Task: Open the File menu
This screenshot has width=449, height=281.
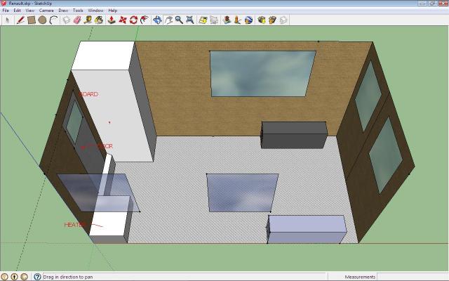Action: (x=6, y=11)
